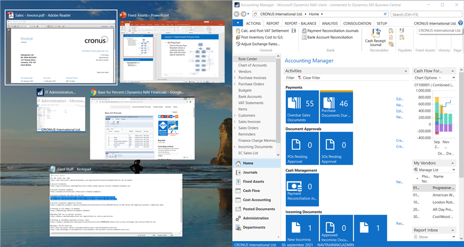Open the POs Pending Approval tile

pyautogui.click(x=302, y=148)
